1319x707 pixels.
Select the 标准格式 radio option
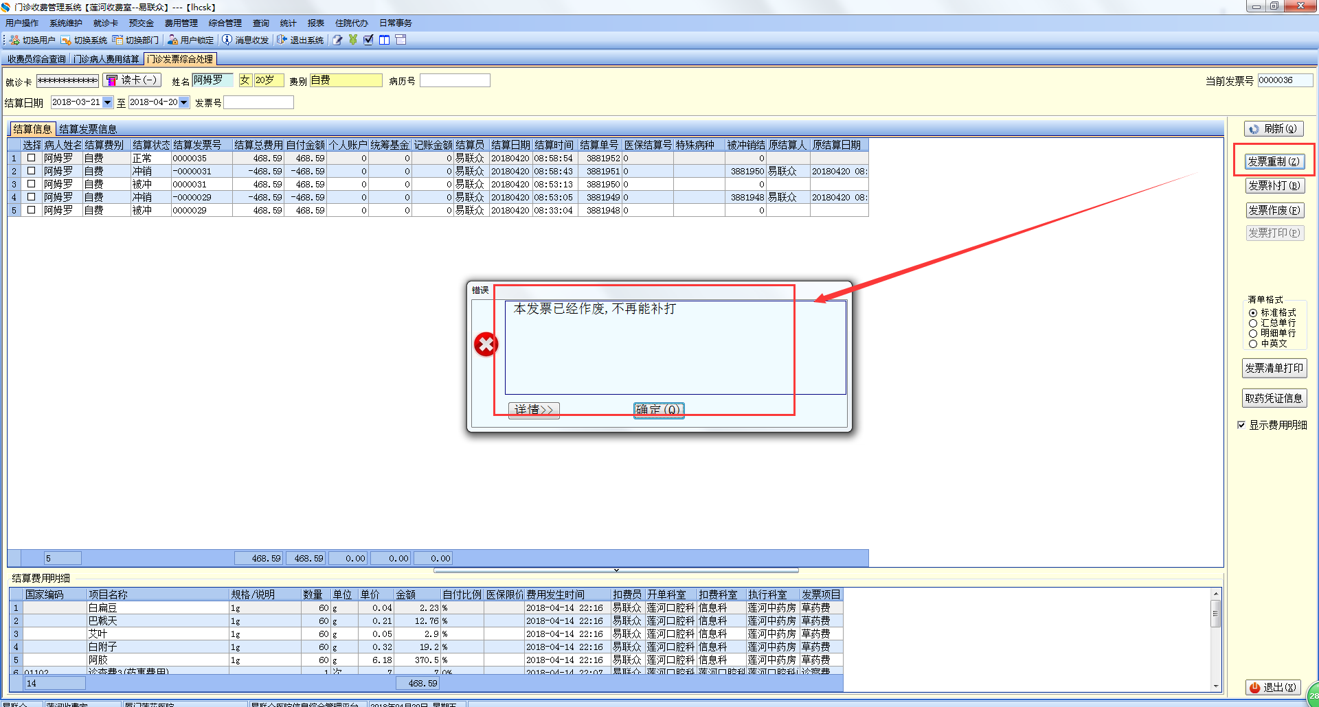pyautogui.click(x=1253, y=313)
